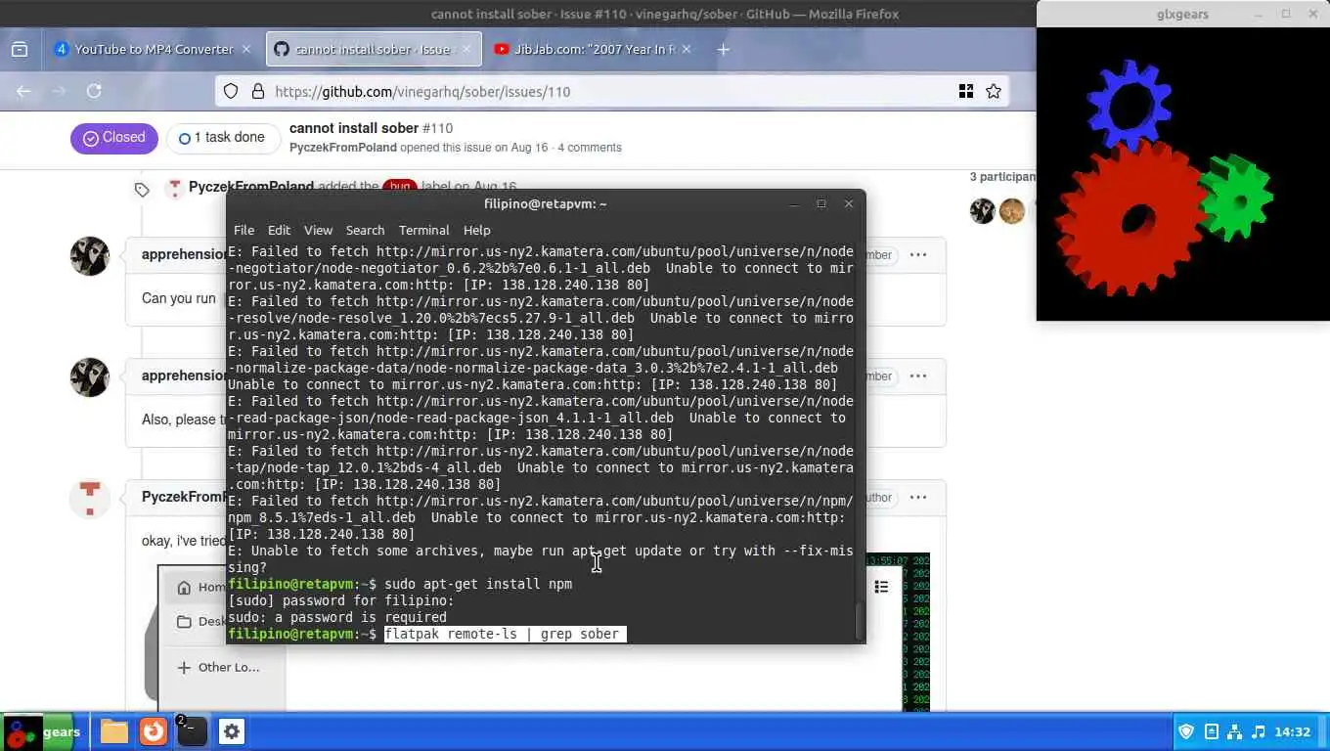Open the QR/extensions grid icon in URL bar
This screenshot has height=751, width=1330.
coord(966,91)
